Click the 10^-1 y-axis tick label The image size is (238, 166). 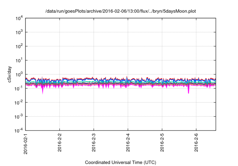point(19,89)
